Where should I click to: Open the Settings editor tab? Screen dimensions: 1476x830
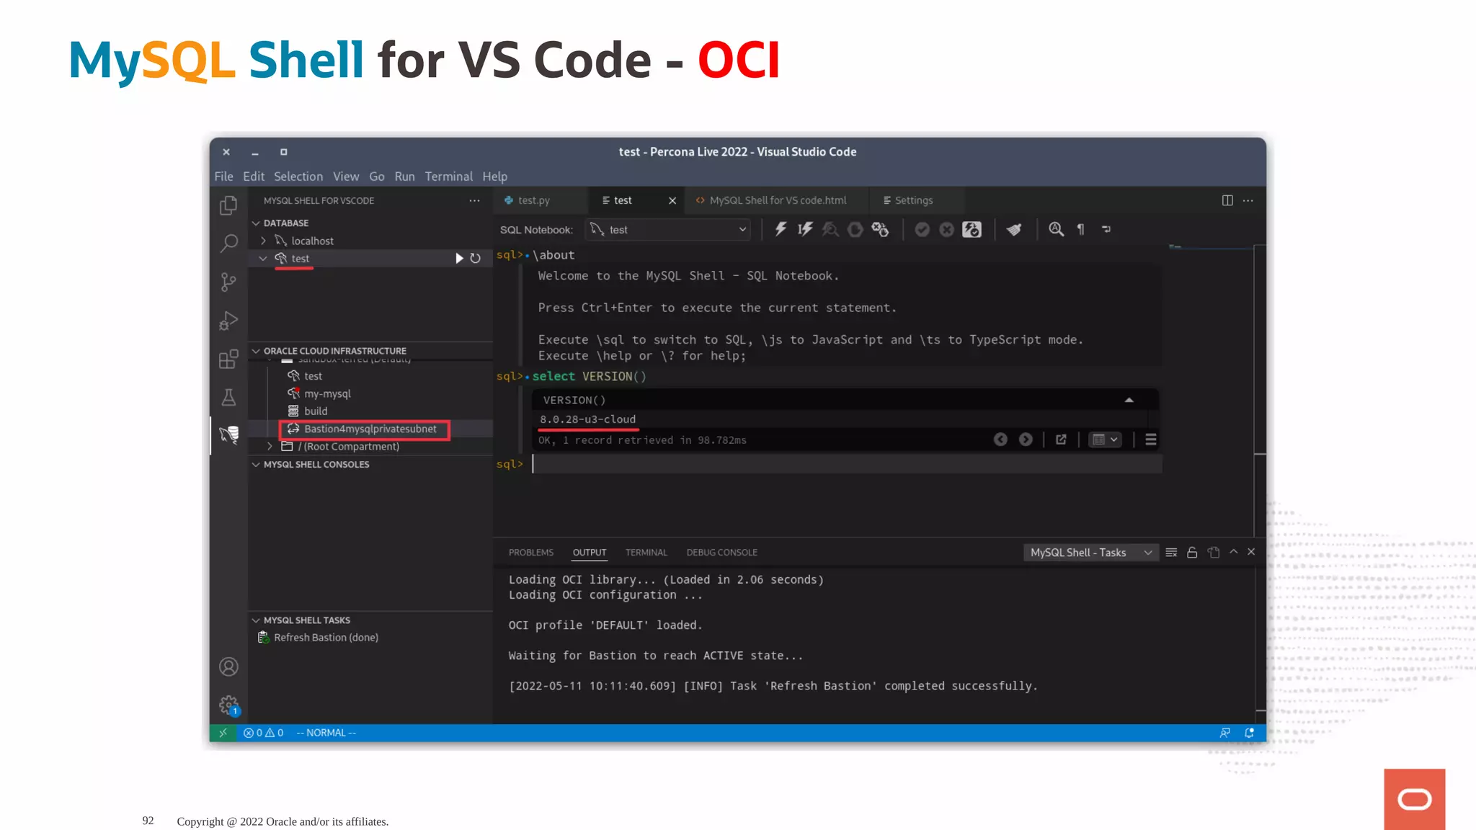pos(913,200)
